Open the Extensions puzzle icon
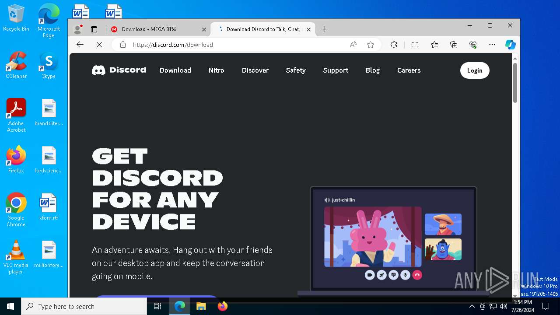The height and width of the screenshot is (315, 560). tap(394, 45)
